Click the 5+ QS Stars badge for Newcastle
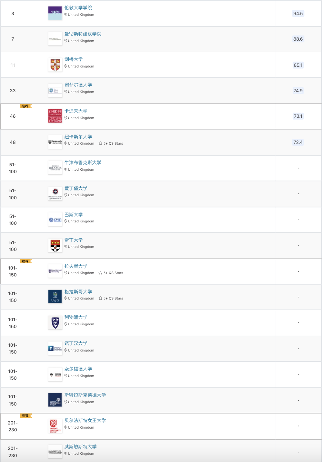Viewport: 322px width, 462px height. point(111,144)
